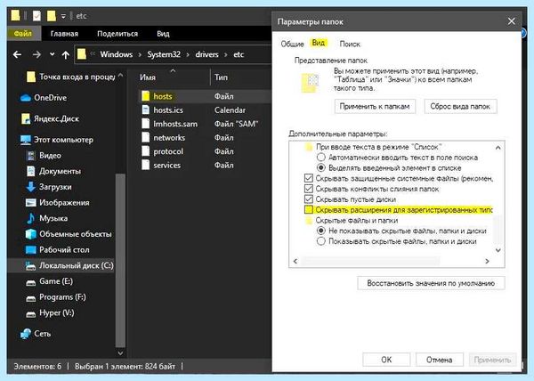Open recent locations dropdown arrow
This screenshot has width=534, height=381.
(x=53, y=54)
